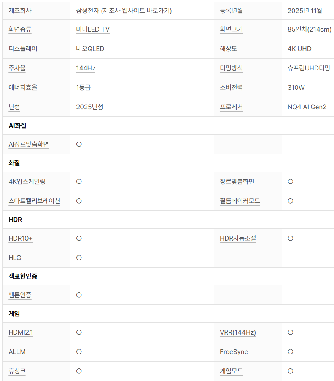The height and width of the screenshot is (381, 334).
Task: Click the 에너지효율 spec term
Action: pos(23,88)
